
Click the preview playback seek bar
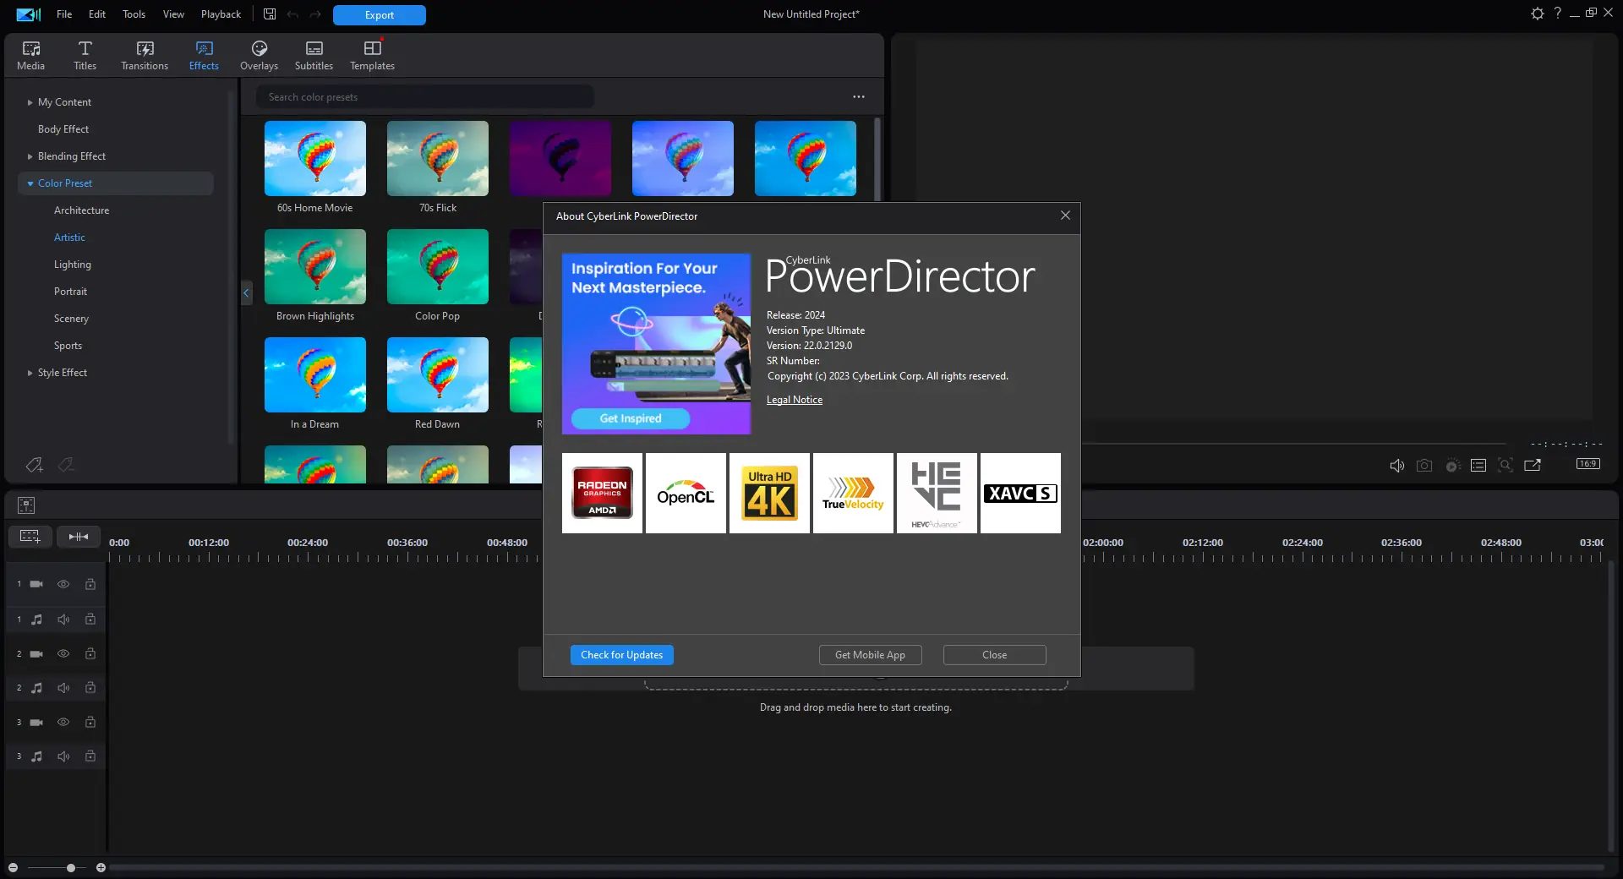click(1293, 443)
